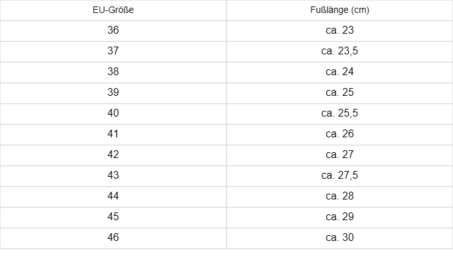Select the EU size 39 cell
This screenshot has height=272, width=453.
pos(113,93)
